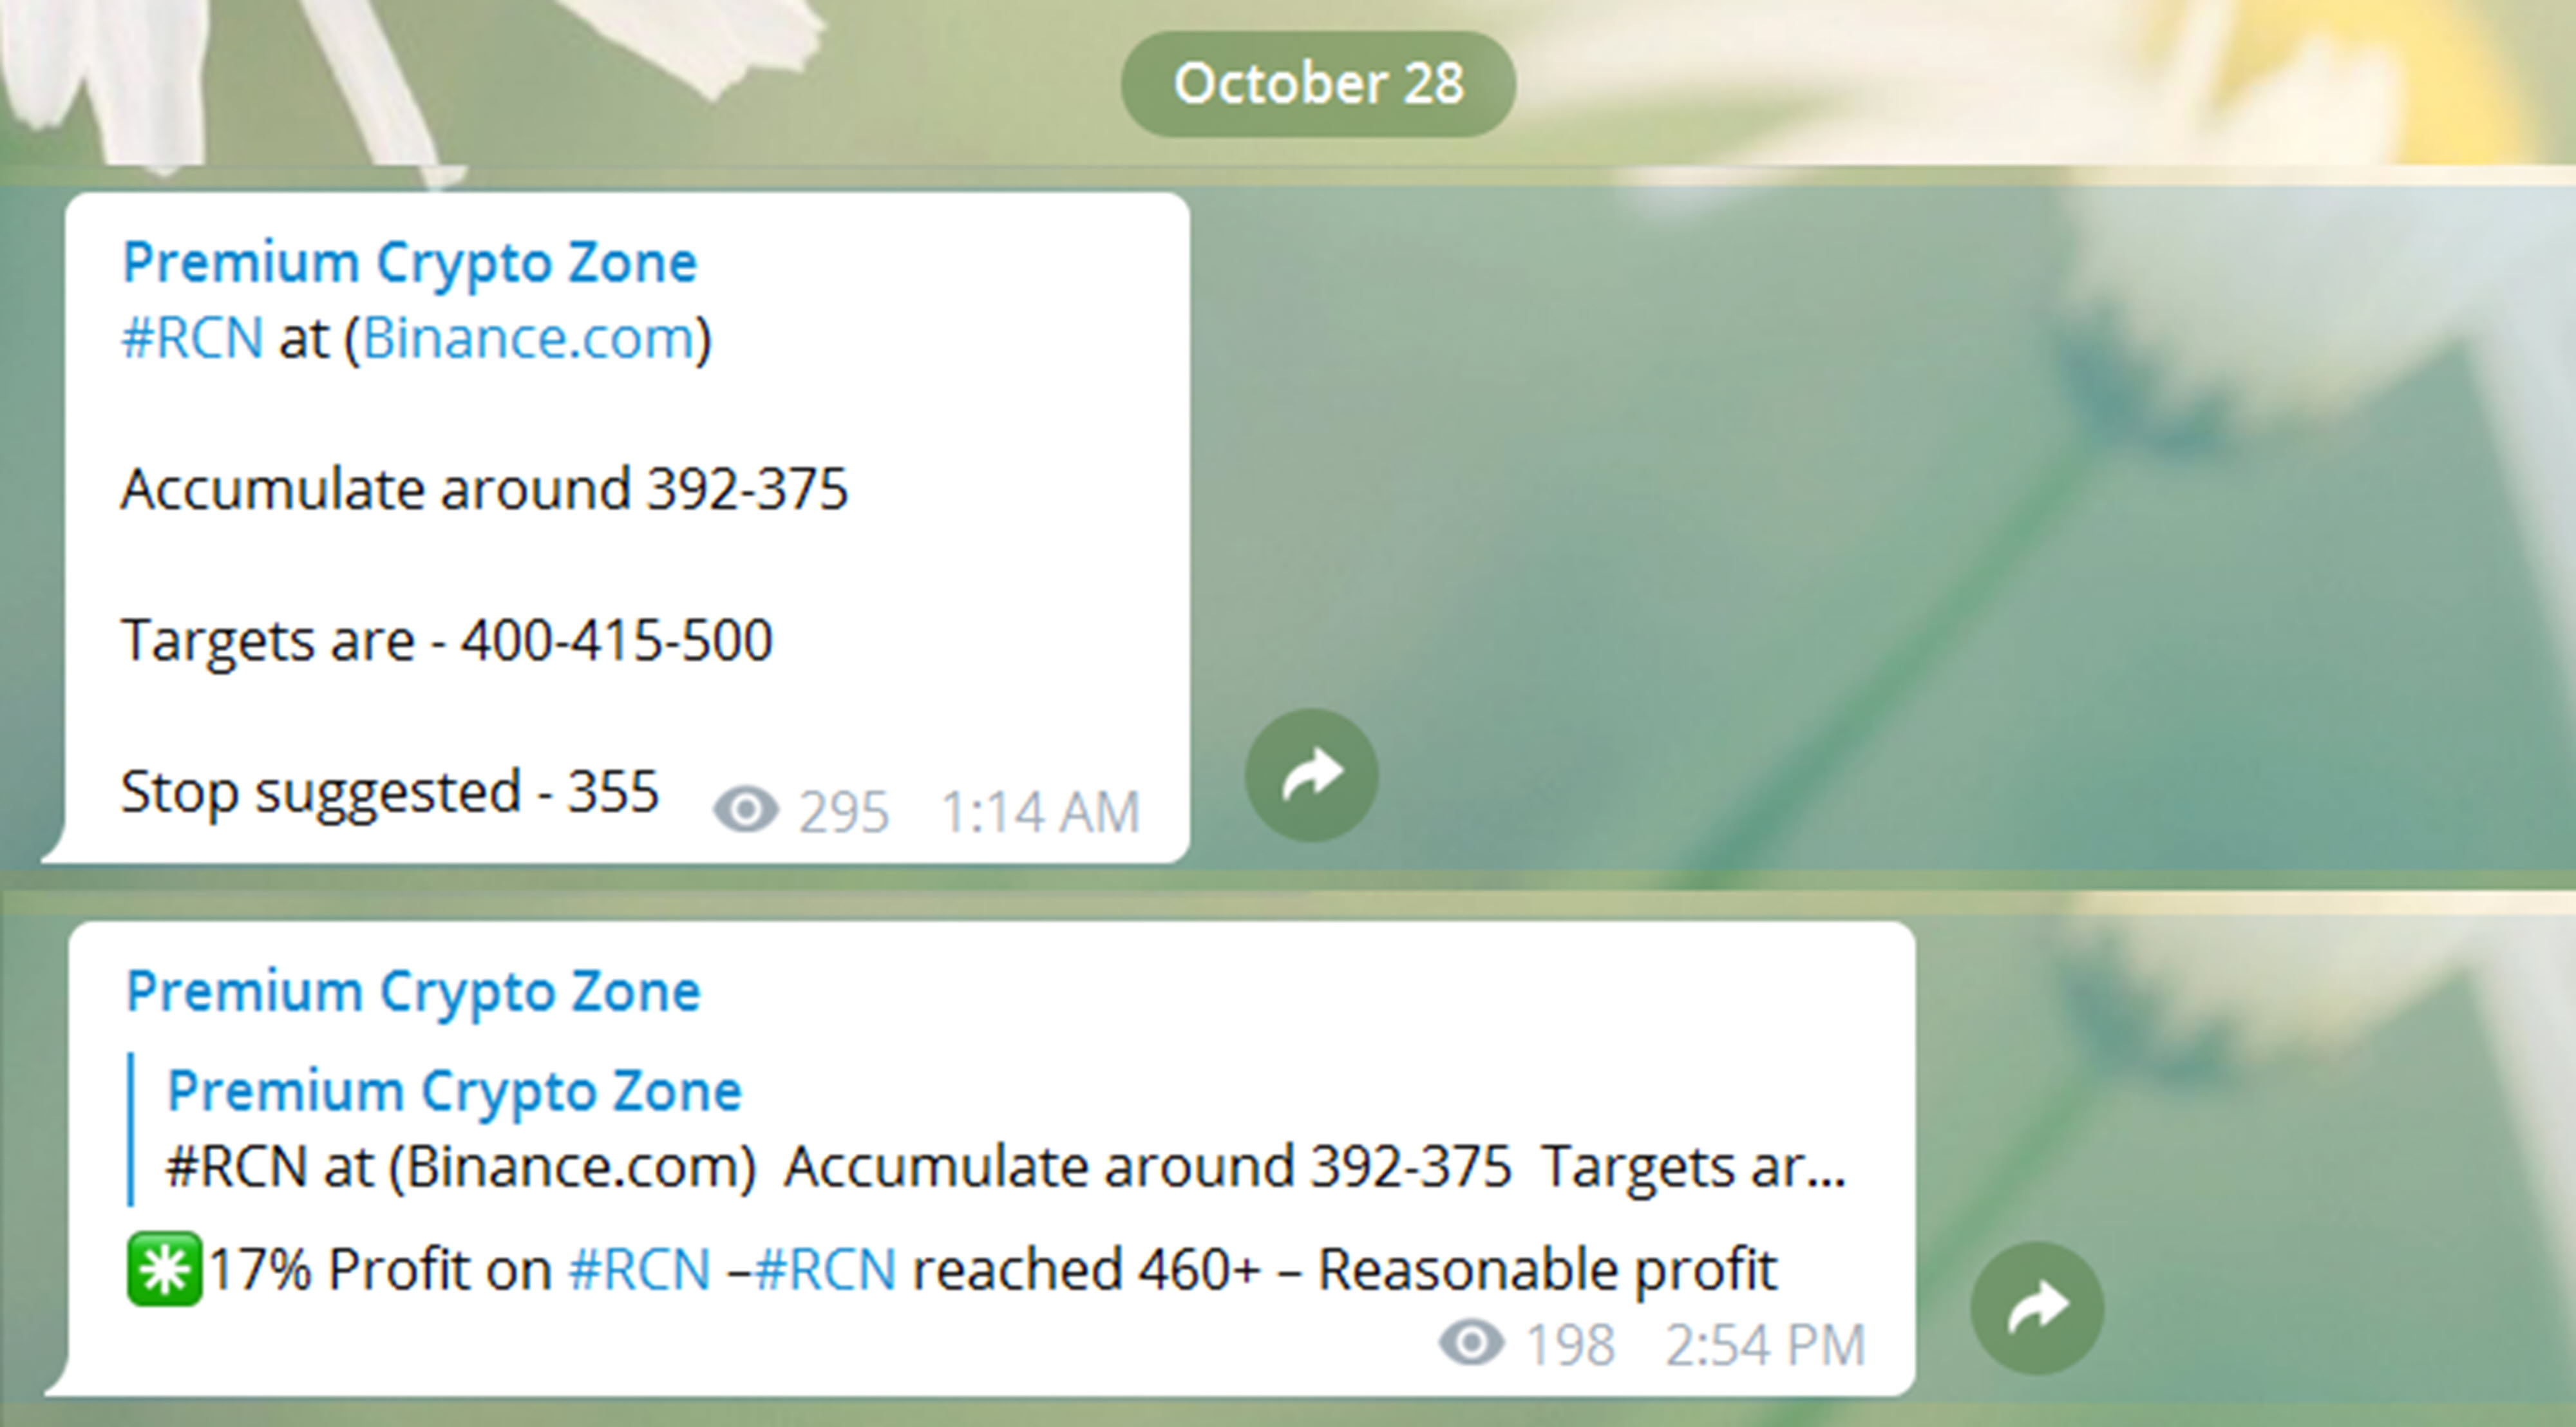Click Premium Crypto Zone name in quoted reply
Image resolution: width=2576 pixels, height=1427 pixels.
454,1090
